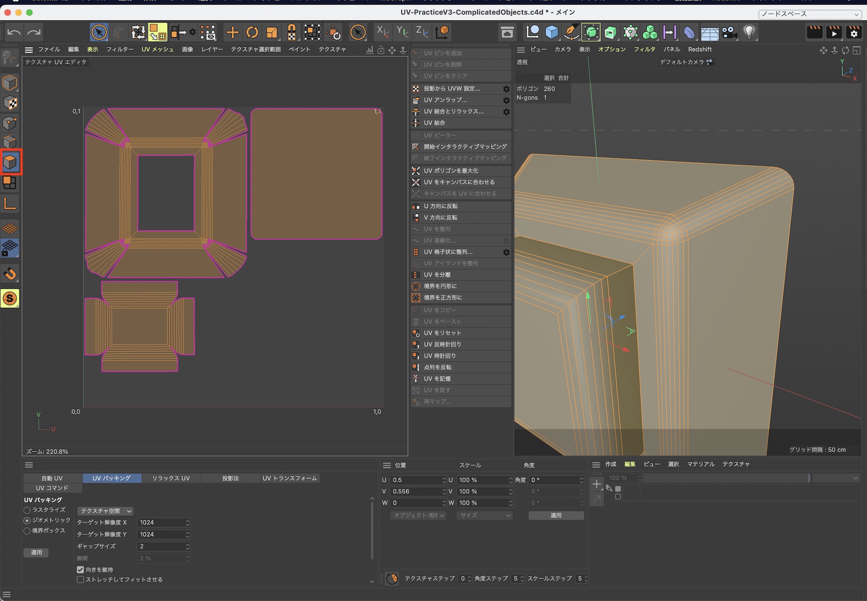The width and height of the screenshot is (867, 601).
Task: Select the Move tool icon
Action: tap(232, 32)
